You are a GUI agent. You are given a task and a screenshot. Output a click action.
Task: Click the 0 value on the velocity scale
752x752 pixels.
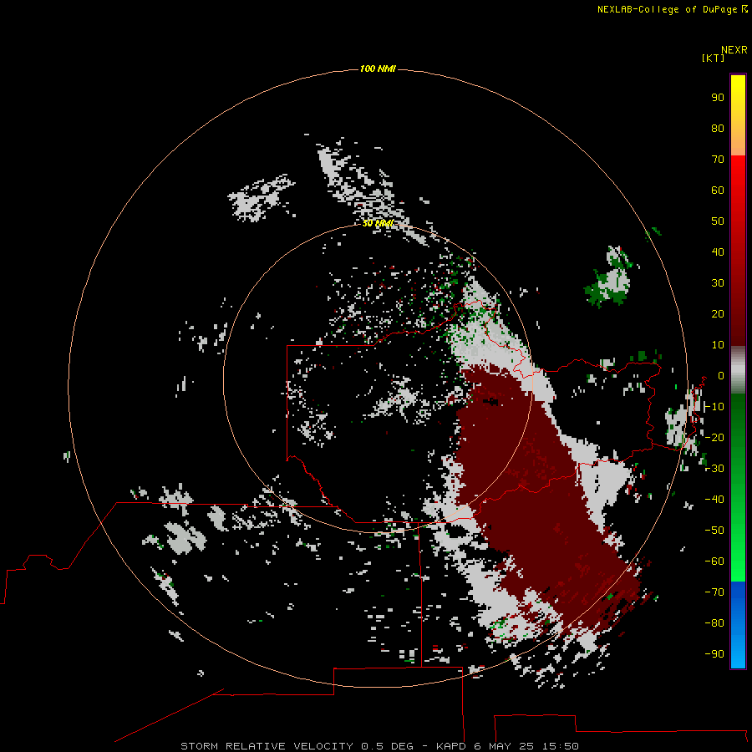click(x=721, y=376)
